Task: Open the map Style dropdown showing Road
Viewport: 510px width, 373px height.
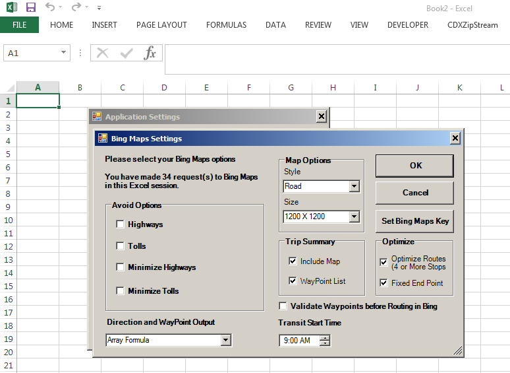Action: 354,186
